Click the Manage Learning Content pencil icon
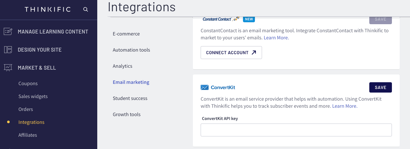Image resolution: width=410 pixels, height=149 pixels. pyautogui.click(x=8, y=32)
